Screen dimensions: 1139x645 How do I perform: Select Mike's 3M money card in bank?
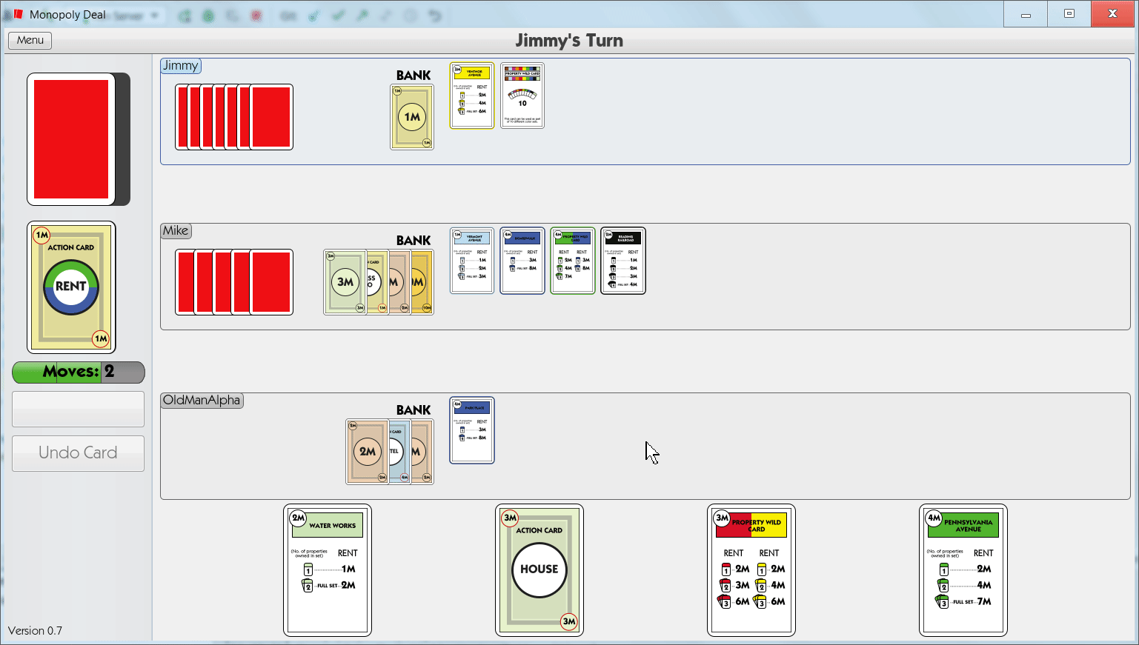click(x=345, y=282)
